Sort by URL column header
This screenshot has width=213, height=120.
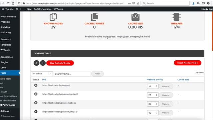coord(44,80)
